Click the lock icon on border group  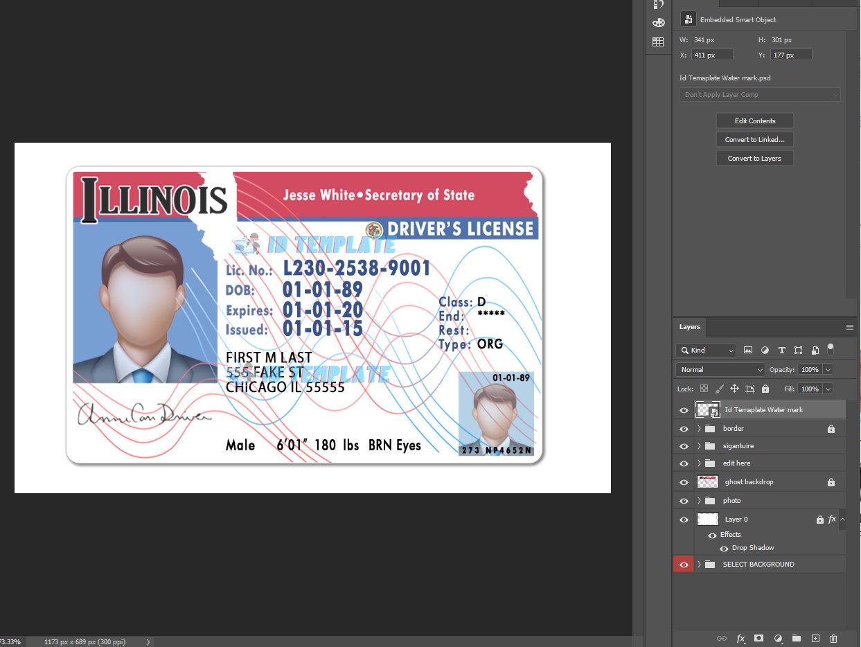point(831,429)
